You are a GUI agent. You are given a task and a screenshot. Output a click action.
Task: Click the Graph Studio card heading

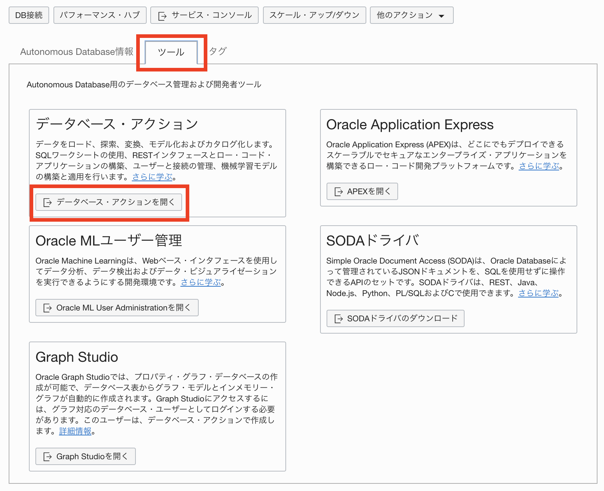(77, 357)
